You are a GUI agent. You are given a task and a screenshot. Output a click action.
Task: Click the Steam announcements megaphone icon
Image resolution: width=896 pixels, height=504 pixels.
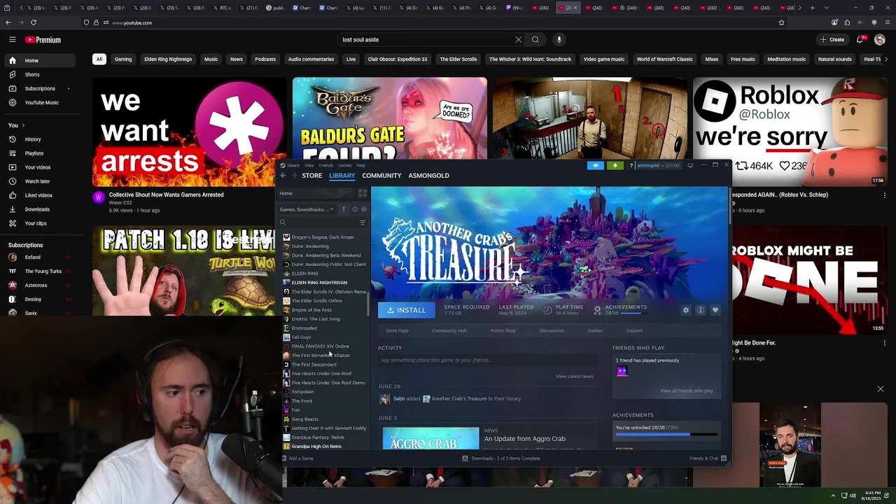click(x=596, y=165)
